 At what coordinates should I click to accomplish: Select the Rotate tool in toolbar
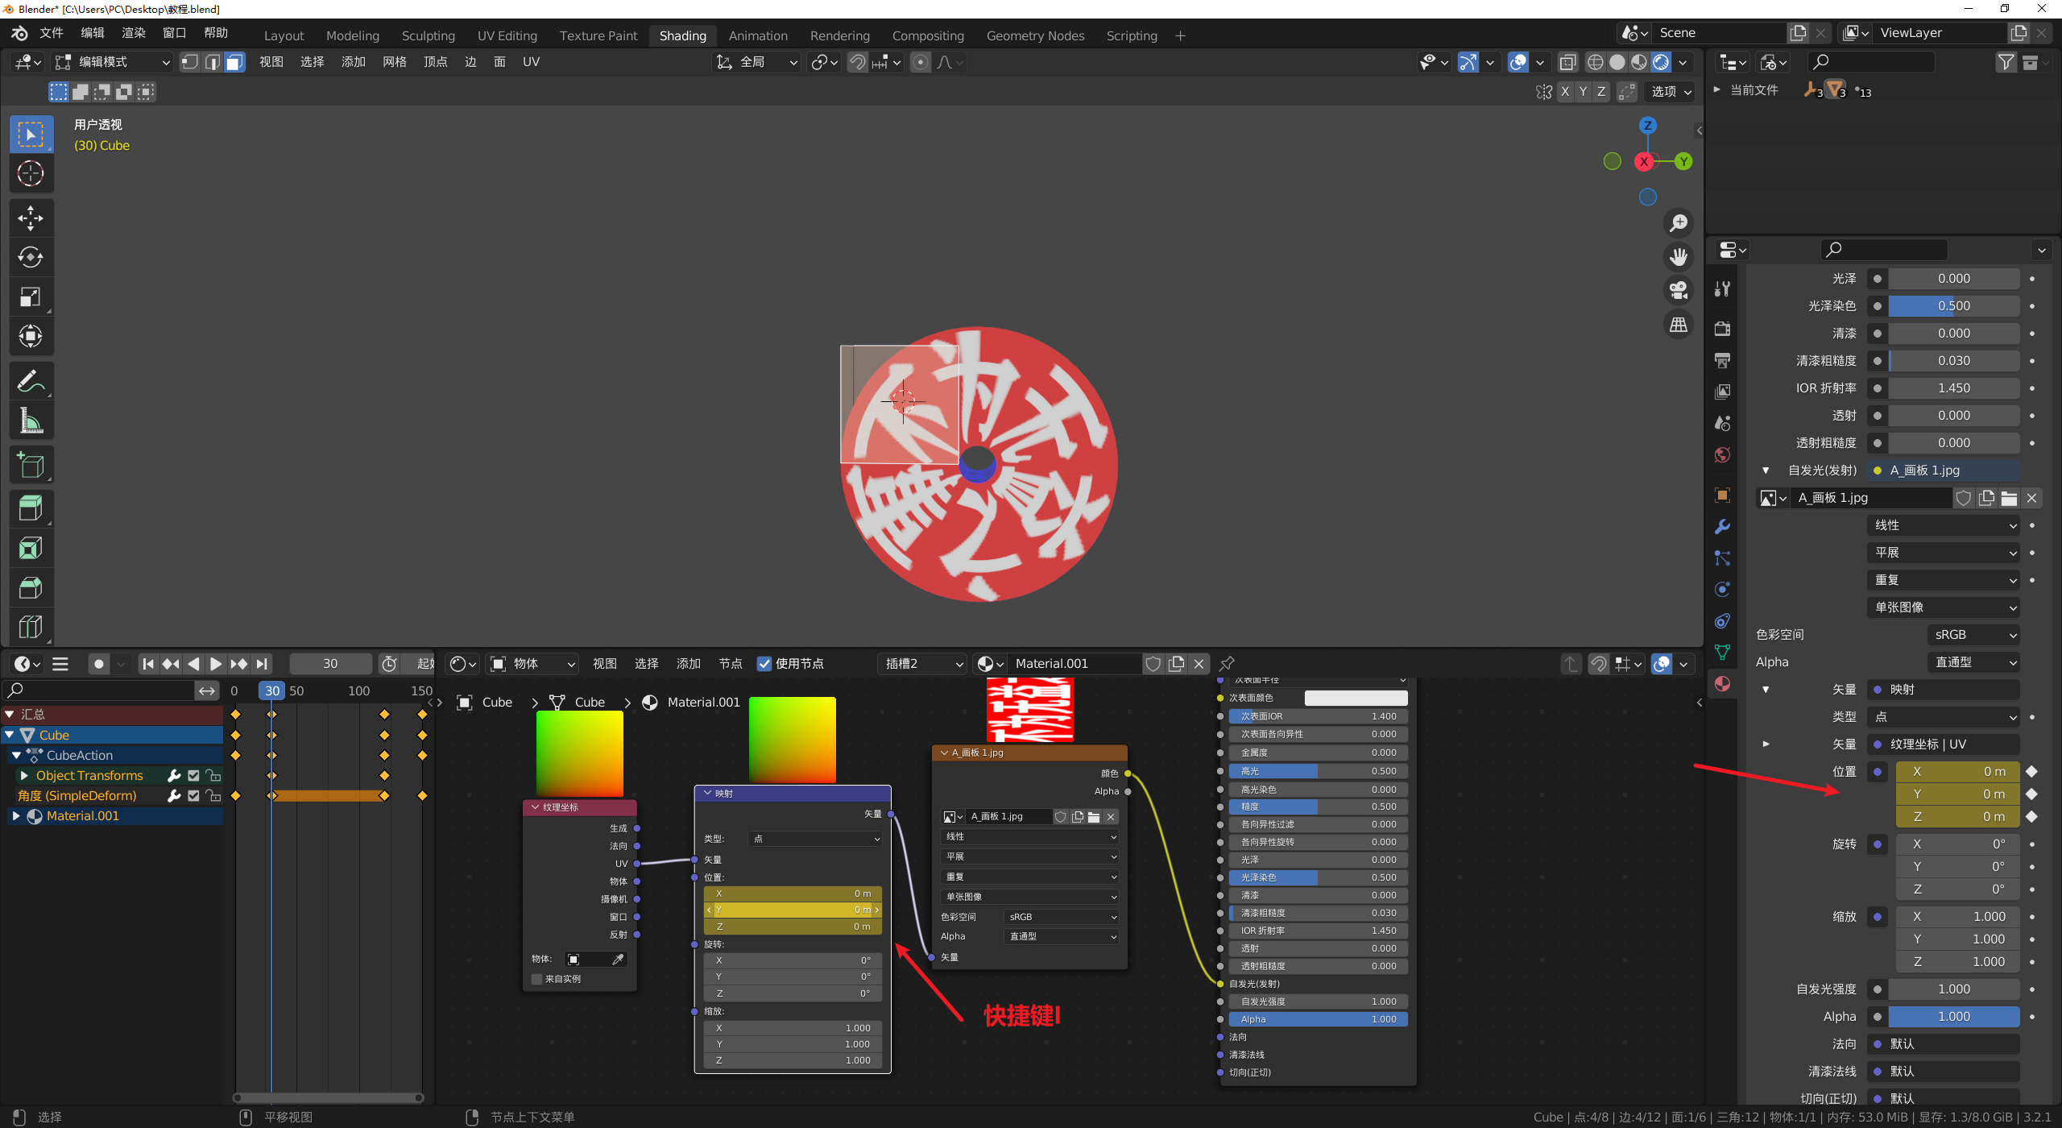(31, 257)
